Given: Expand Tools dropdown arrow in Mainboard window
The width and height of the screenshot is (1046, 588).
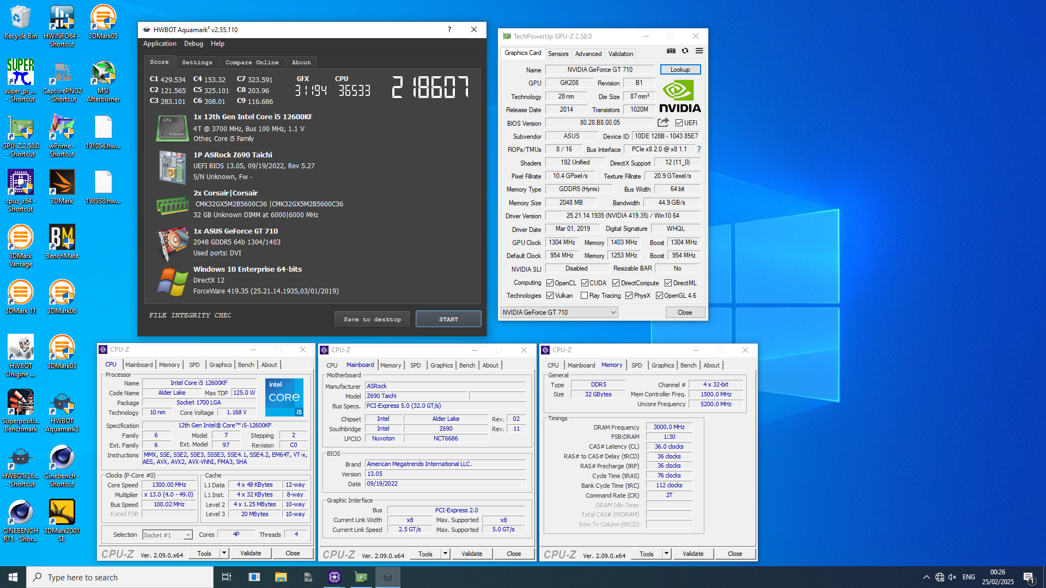Looking at the screenshot, I should [445, 554].
